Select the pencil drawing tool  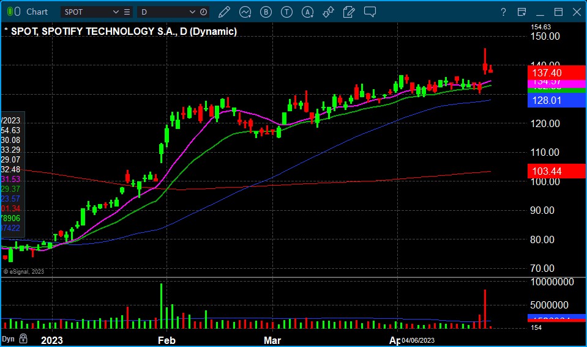tap(224, 12)
